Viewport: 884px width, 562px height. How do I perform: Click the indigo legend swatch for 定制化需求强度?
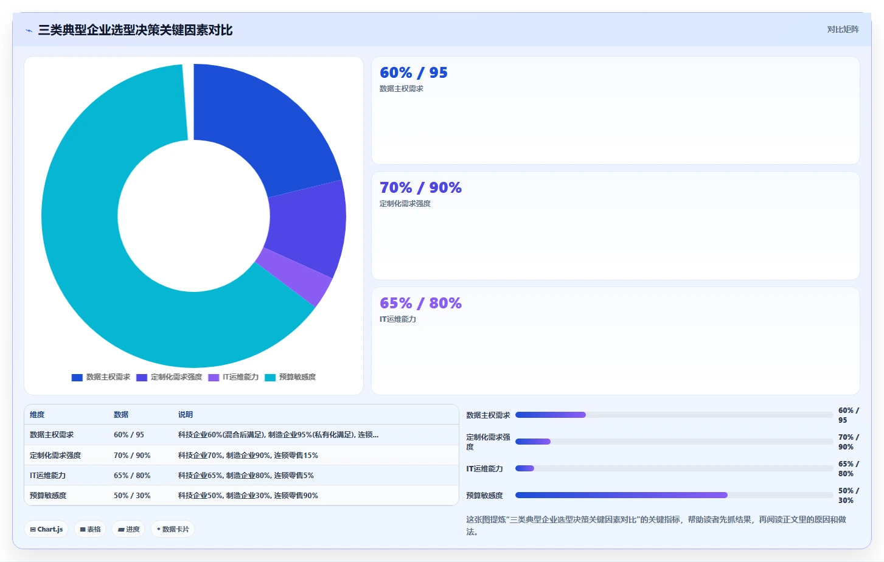142,378
